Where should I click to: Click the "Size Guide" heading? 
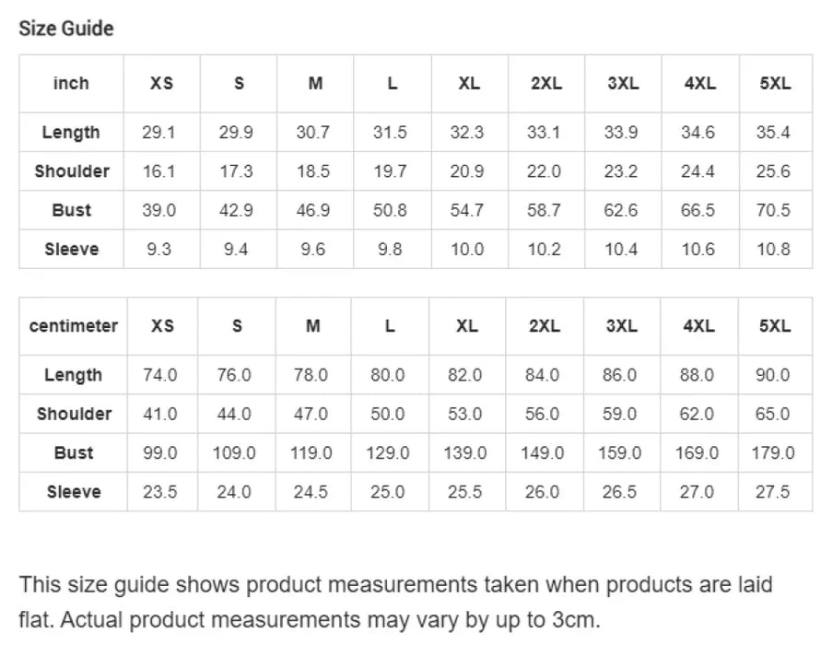point(66,29)
